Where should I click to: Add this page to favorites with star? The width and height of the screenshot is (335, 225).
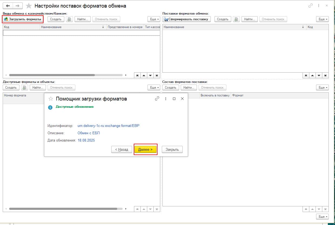pyautogui.click(x=29, y=6)
